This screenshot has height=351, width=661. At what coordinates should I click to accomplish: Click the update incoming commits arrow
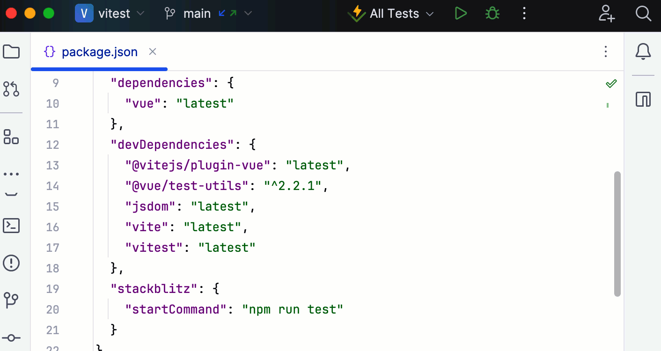(x=221, y=14)
